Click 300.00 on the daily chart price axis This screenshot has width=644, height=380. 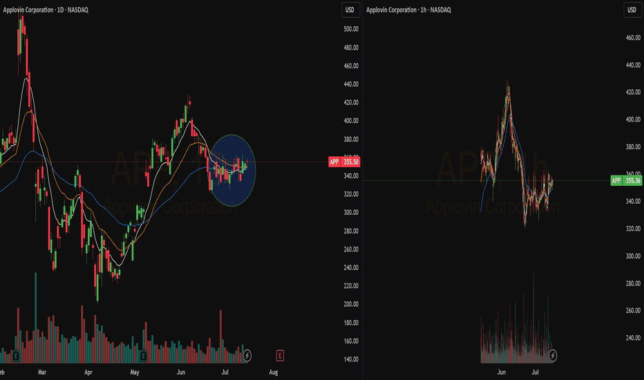tap(351, 212)
